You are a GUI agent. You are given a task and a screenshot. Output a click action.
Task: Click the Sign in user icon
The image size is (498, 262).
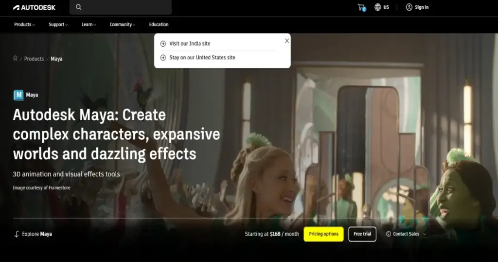point(409,7)
